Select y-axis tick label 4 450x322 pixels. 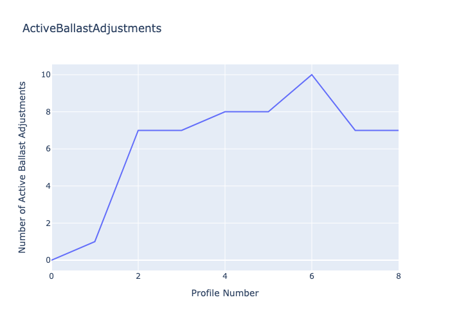[48, 186]
